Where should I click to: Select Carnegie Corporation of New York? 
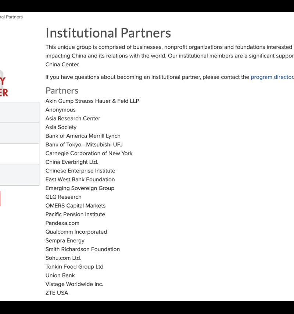coord(89,153)
